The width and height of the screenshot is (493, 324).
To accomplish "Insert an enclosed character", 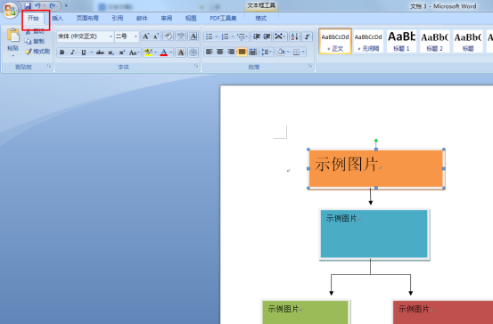I will 193,53.
